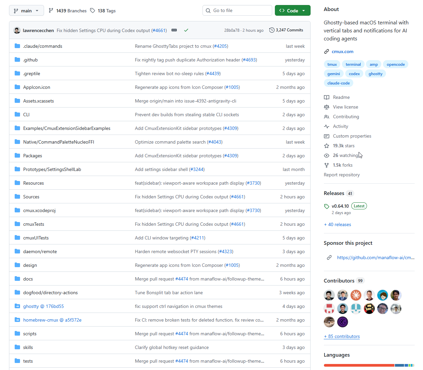Open the 'Optimize command palette search' commit message
423x370 pixels.
pos(170,142)
